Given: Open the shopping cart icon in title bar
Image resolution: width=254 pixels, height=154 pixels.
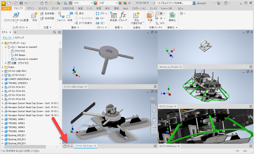Looking at the screenshot, I should pyautogui.click(x=219, y=3).
